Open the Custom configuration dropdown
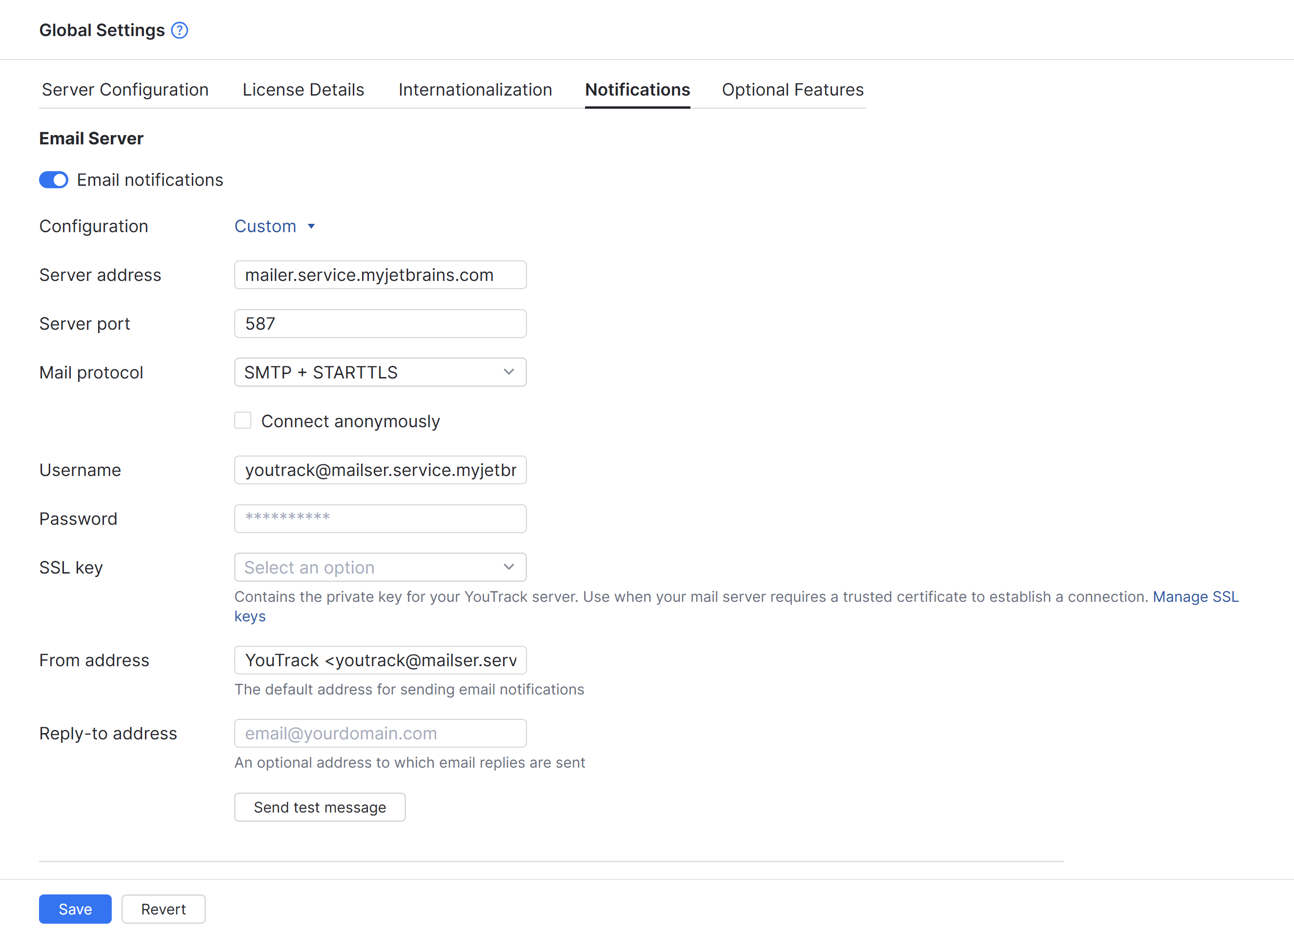1294x932 pixels. pyautogui.click(x=275, y=226)
